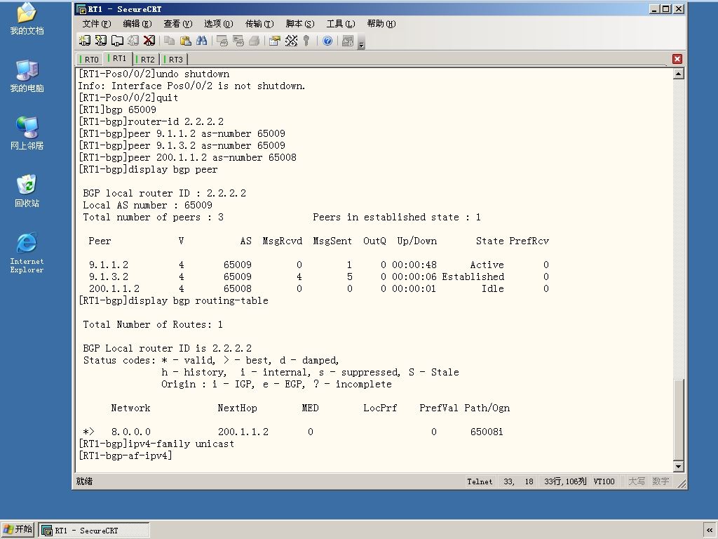Click the terminal scrollbar down arrow
718x539 pixels.
point(679,467)
